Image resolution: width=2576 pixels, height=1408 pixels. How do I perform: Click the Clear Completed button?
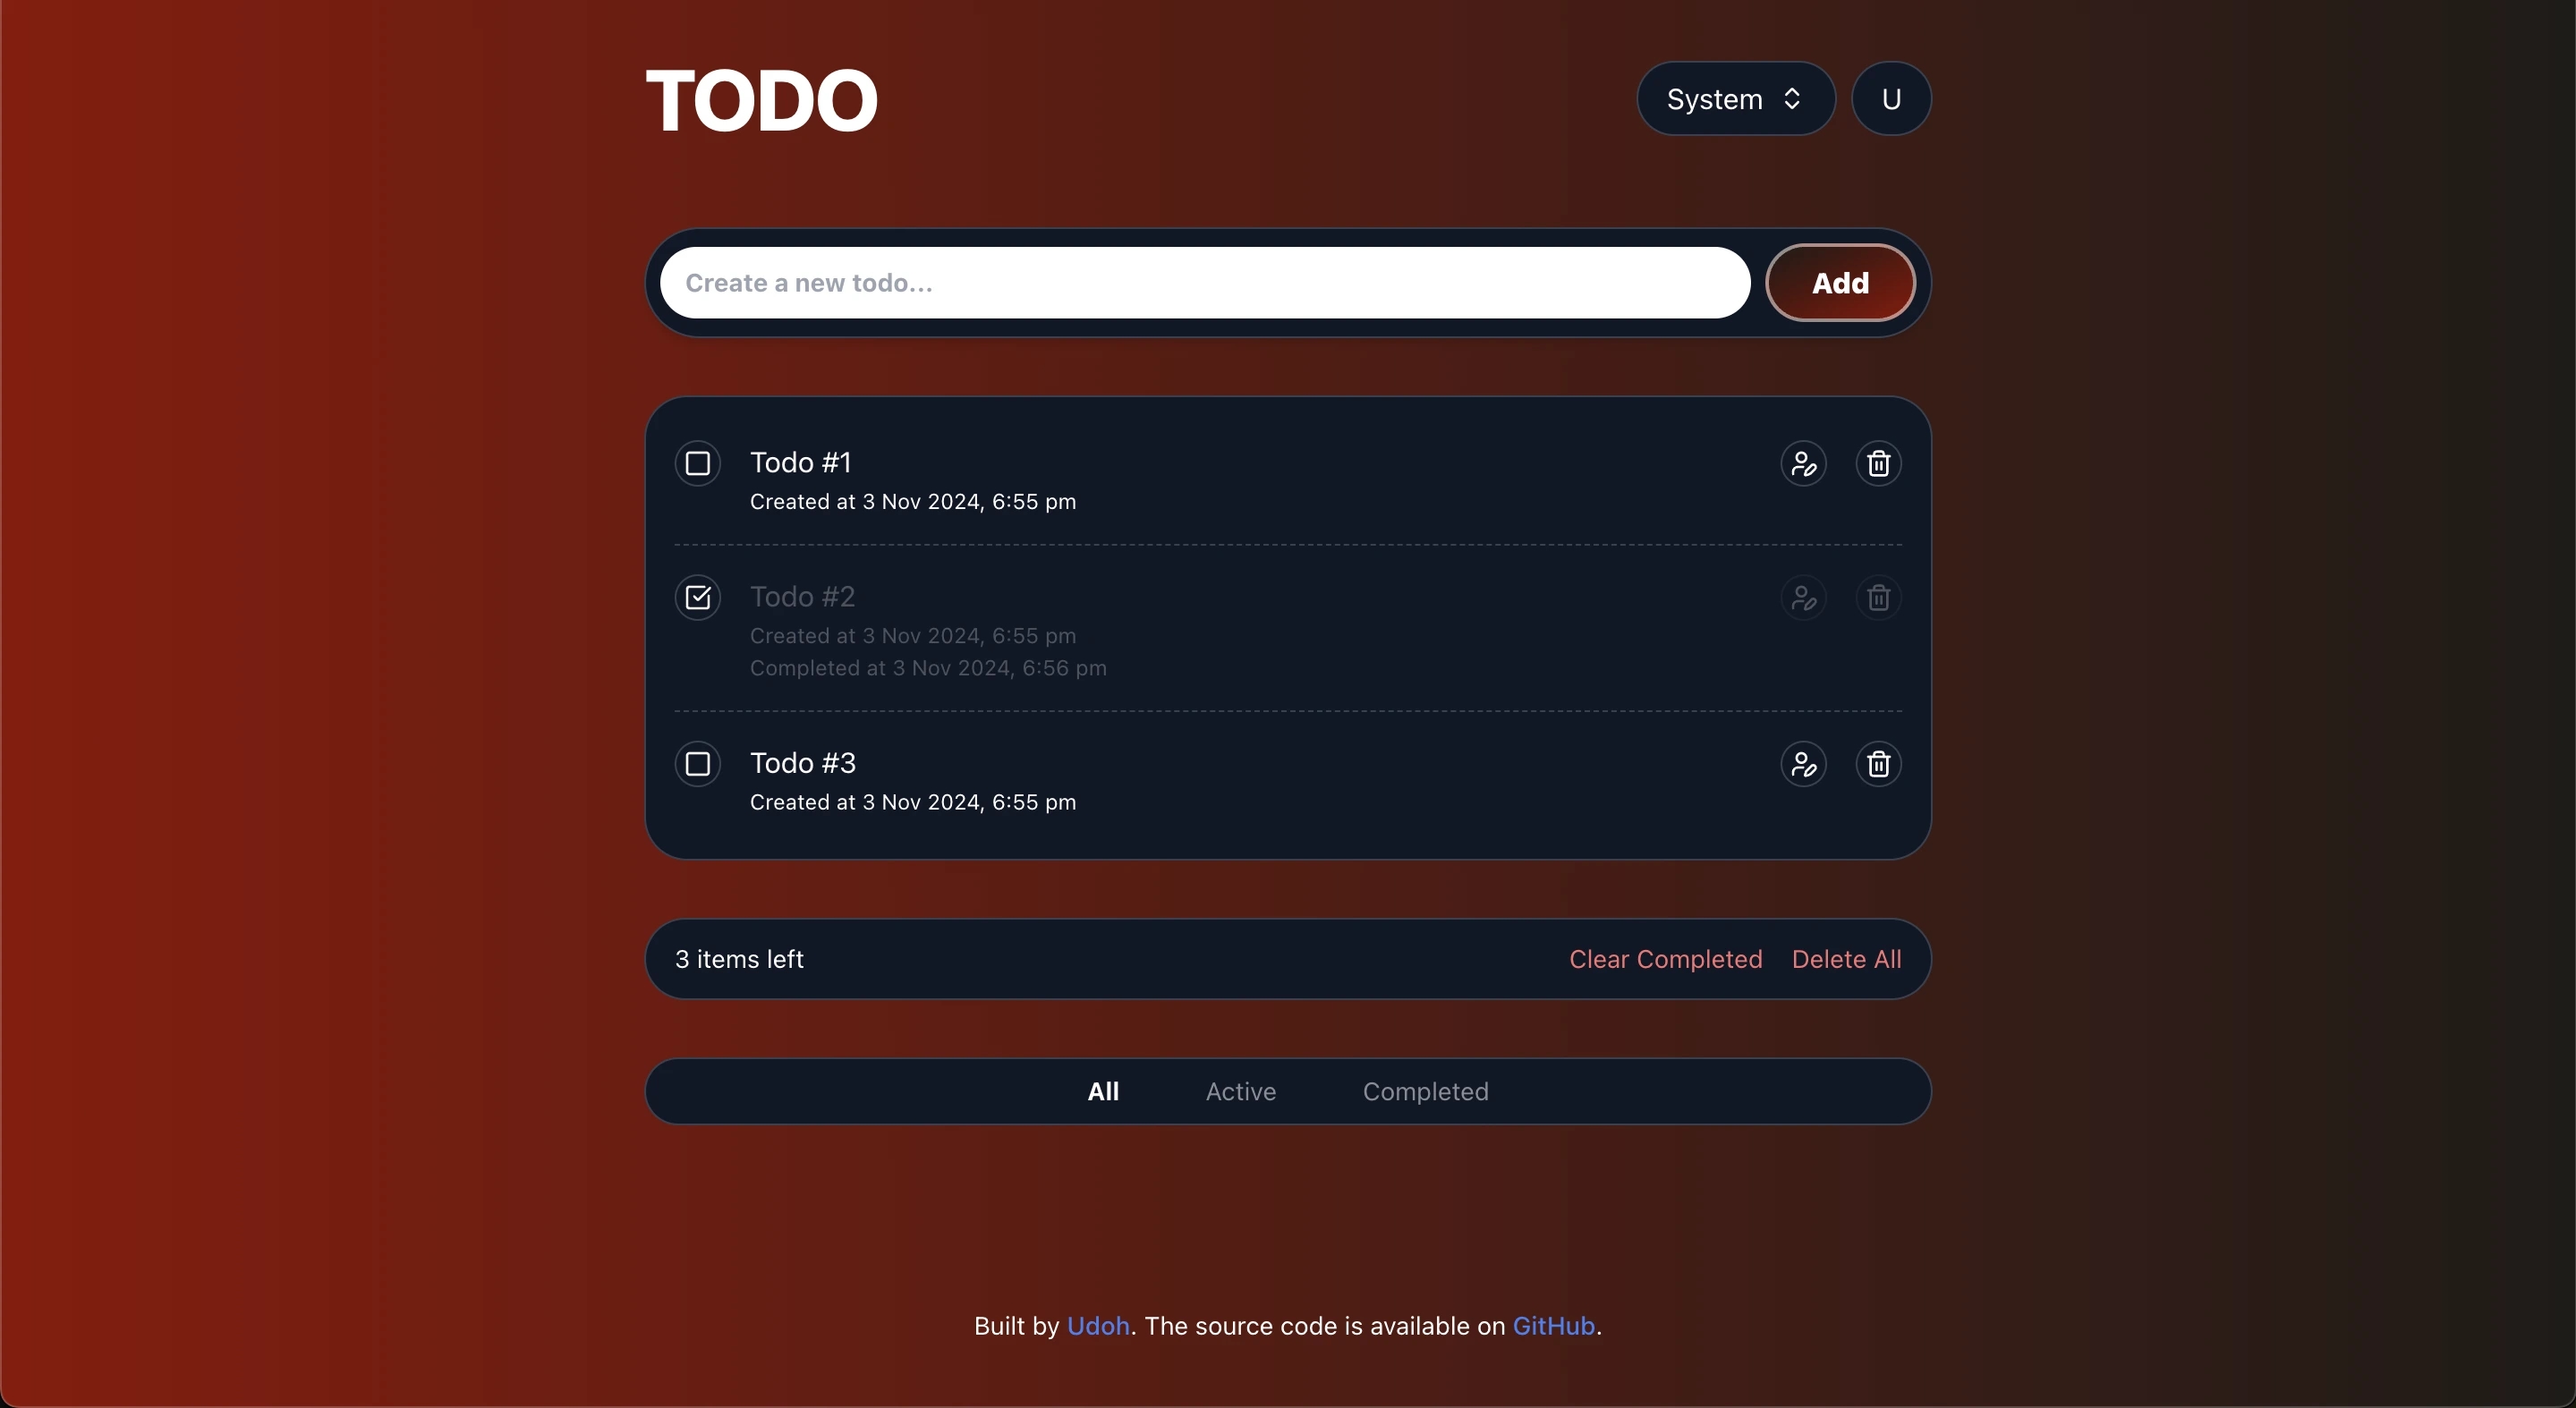point(1666,957)
